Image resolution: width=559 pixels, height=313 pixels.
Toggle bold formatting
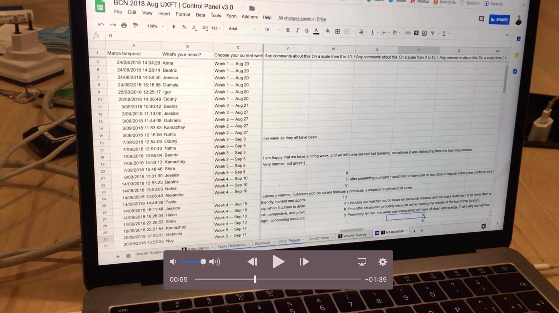click(288, 30)
